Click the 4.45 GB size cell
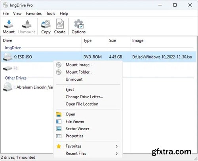This screenshot has height=161, width=198. coord(116,57)
